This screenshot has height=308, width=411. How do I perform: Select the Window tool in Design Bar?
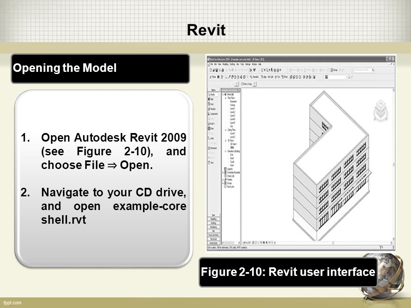point(212,109)
